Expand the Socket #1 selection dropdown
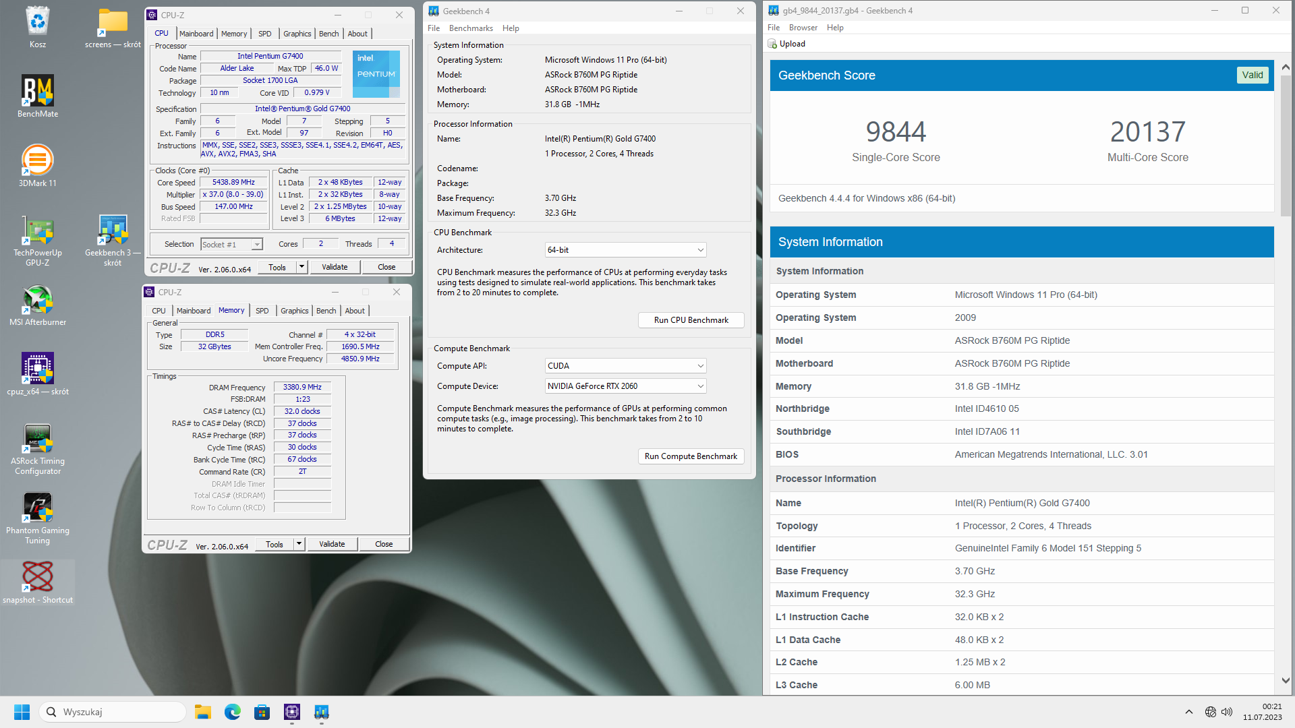Screen dimensions: 1295x728 coord(257,245)
